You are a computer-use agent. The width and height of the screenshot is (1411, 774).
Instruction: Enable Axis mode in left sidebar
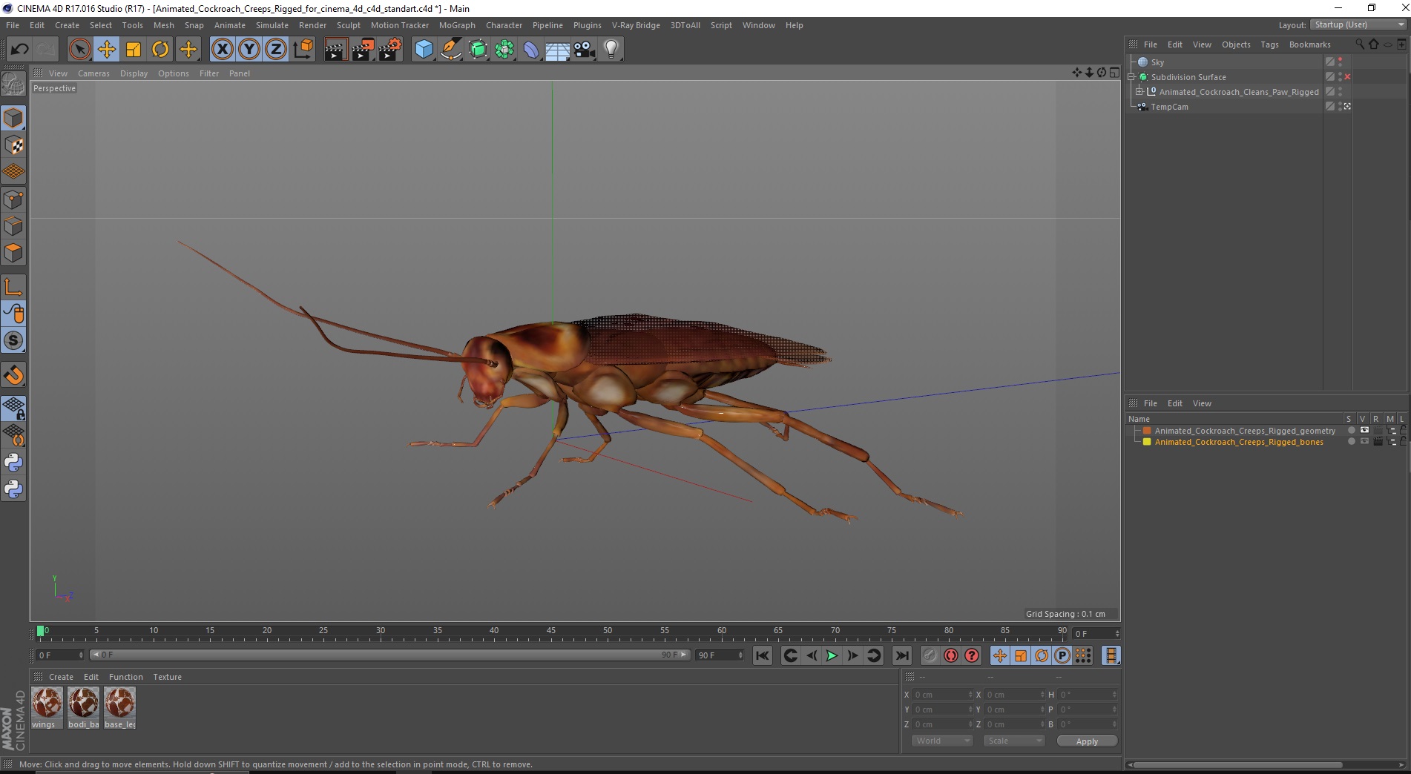(x=13, y=286)
